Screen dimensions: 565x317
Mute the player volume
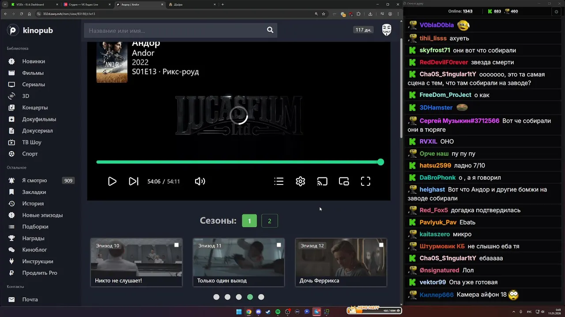click(200, 181)
